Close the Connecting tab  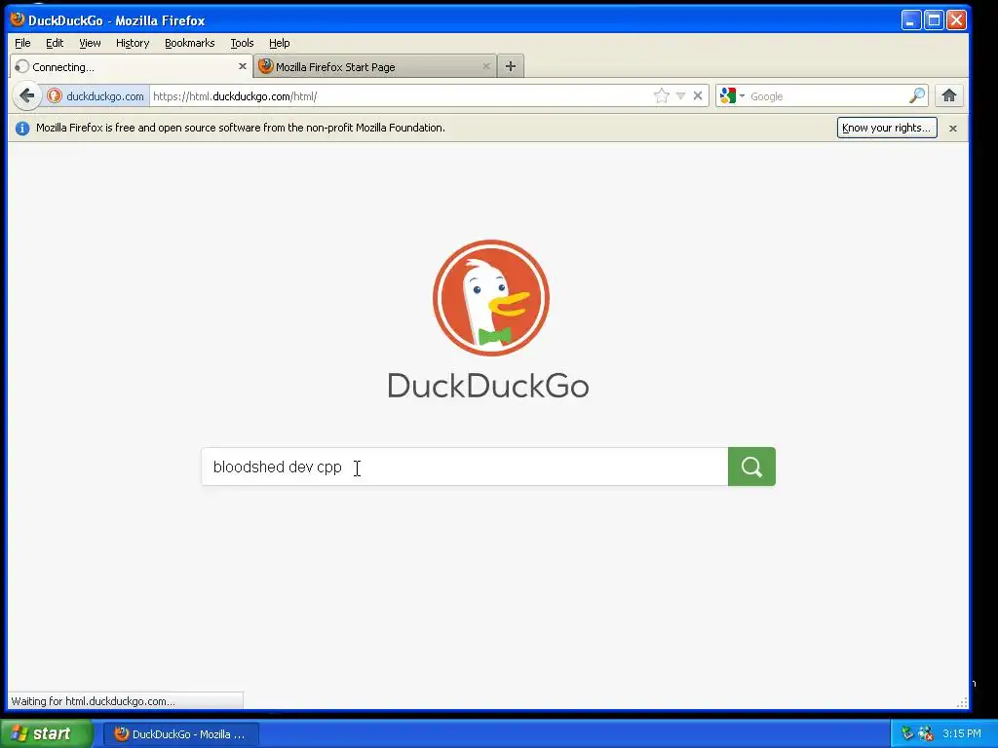[x=243, y=66]
